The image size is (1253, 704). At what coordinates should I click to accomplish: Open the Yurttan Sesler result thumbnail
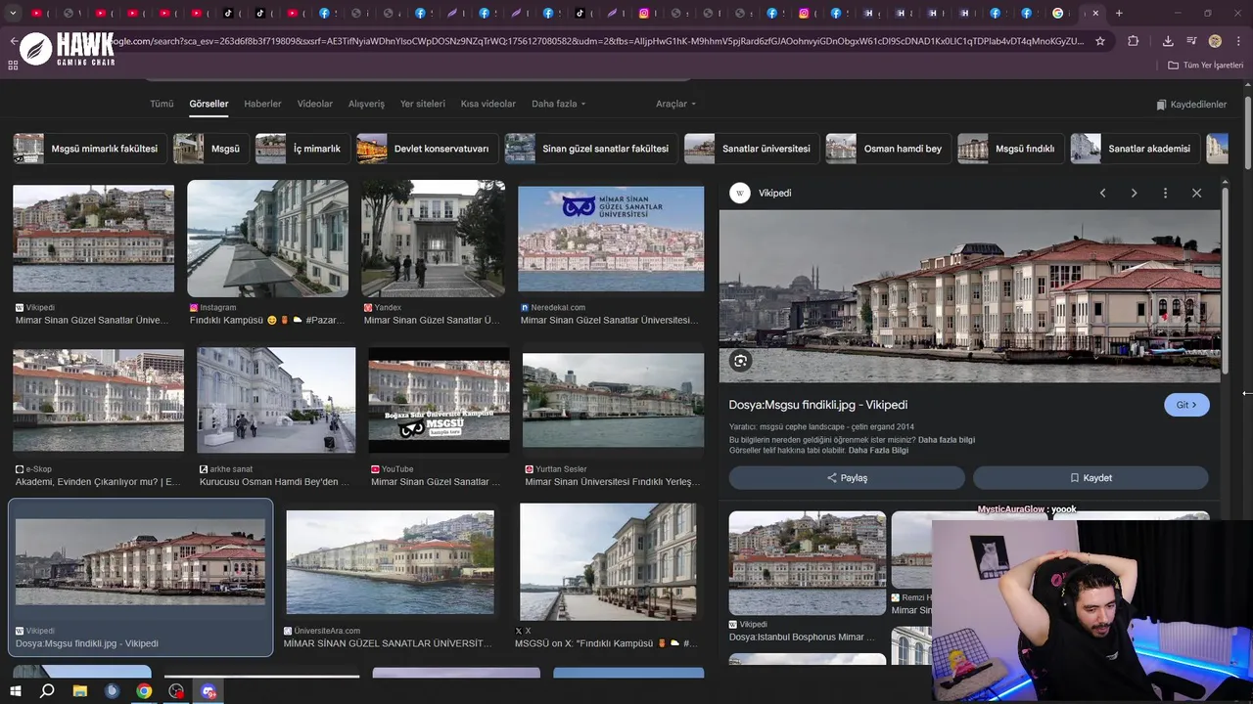[613, 401]
